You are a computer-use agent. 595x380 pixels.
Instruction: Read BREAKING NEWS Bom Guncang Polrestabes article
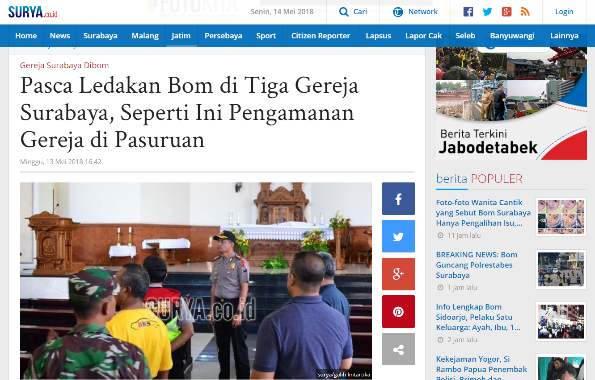(x=477, y=265)
